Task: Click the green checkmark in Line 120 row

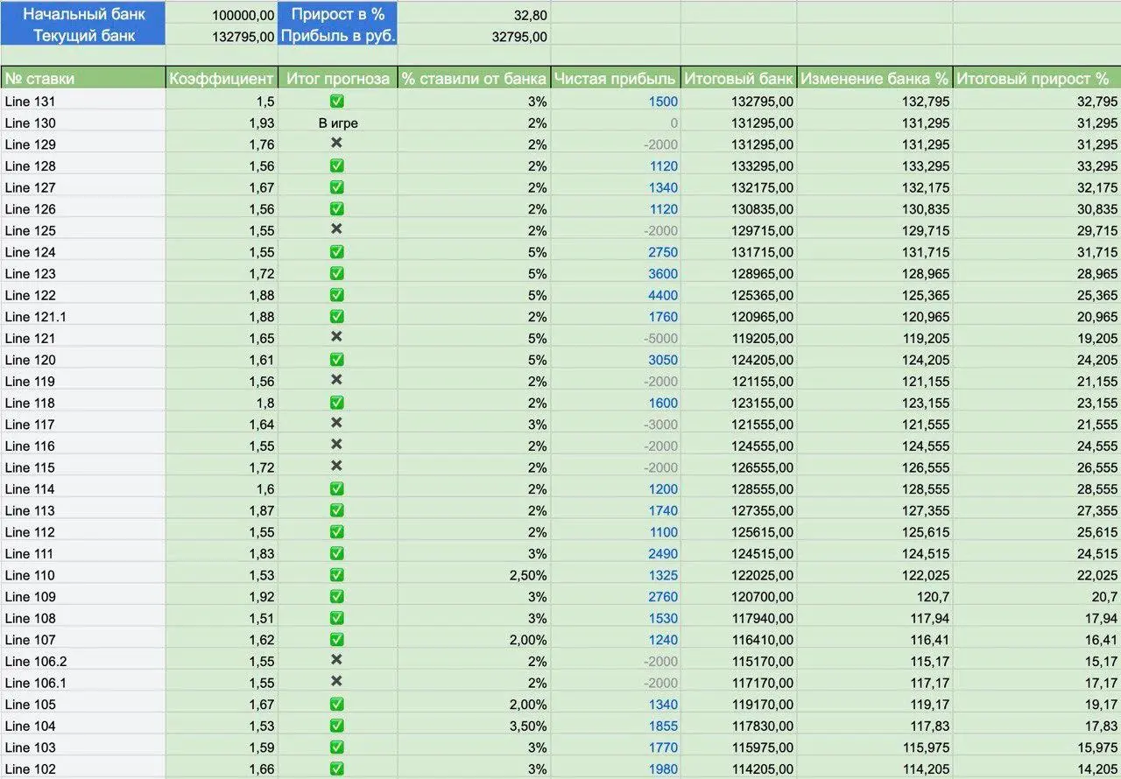Action: pos(337,360)
